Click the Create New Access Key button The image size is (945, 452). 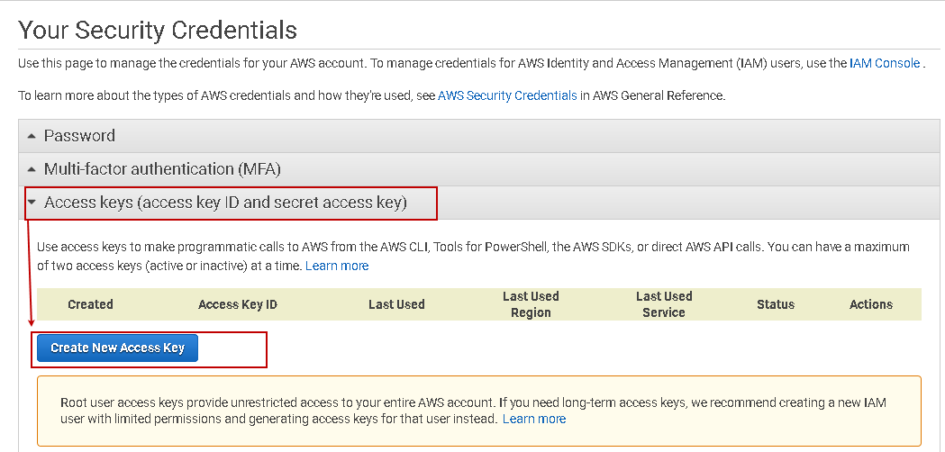(117, 348)
